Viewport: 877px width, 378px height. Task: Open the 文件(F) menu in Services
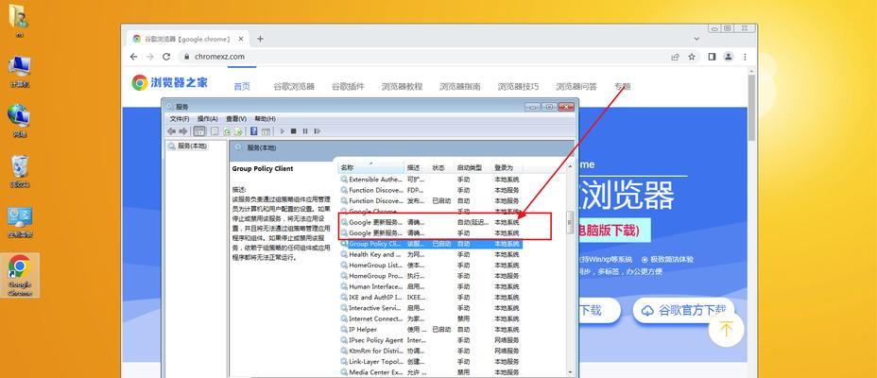click(180, 119)
